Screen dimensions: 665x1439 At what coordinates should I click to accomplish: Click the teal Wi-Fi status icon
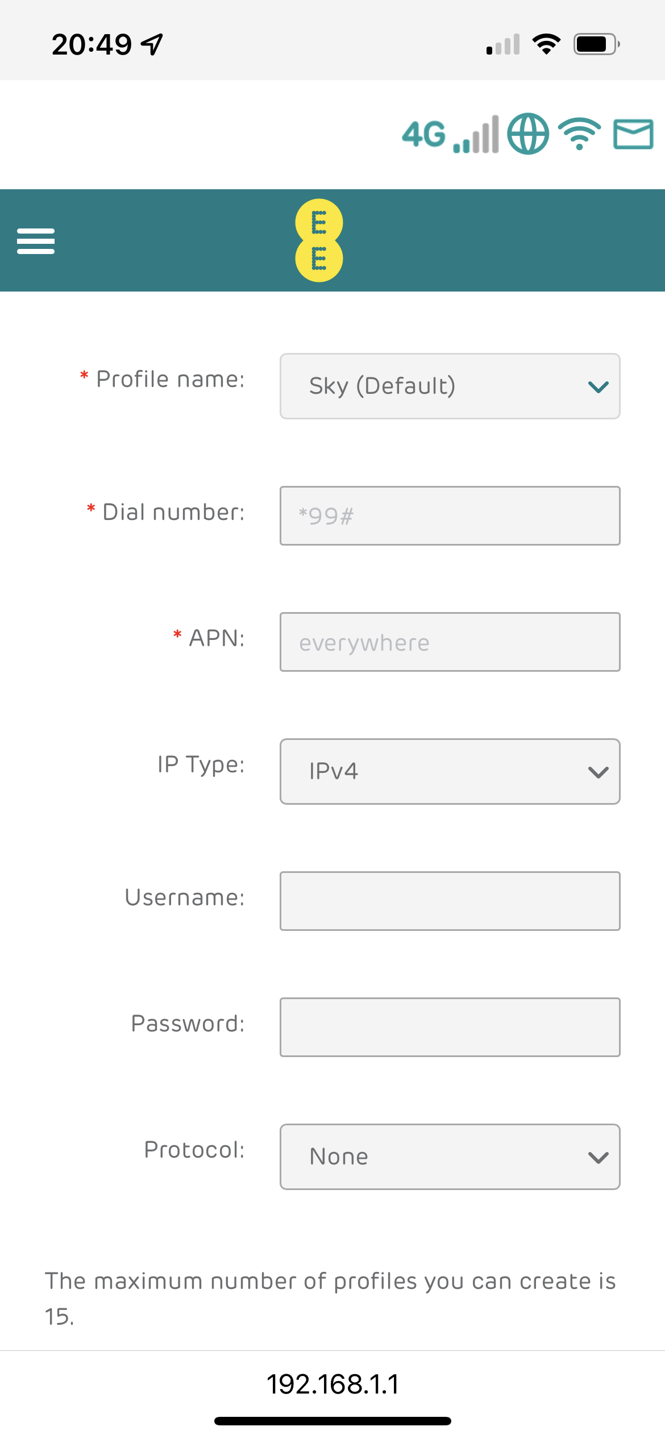pos(579,135)
